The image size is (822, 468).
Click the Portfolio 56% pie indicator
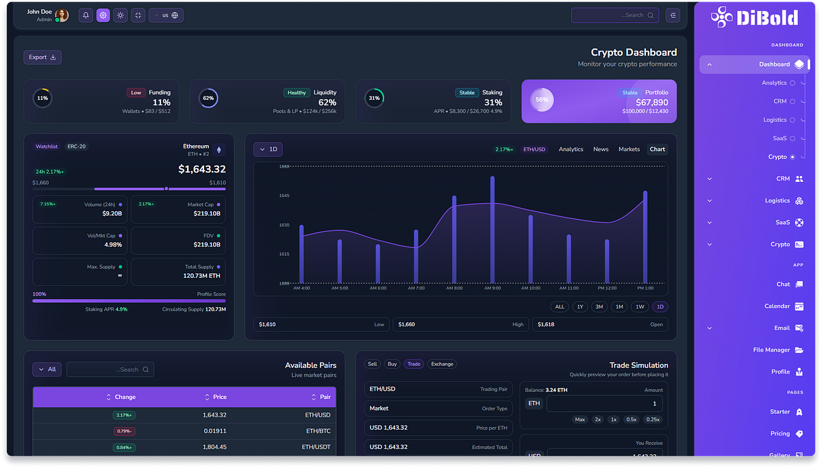click(542, 99)
